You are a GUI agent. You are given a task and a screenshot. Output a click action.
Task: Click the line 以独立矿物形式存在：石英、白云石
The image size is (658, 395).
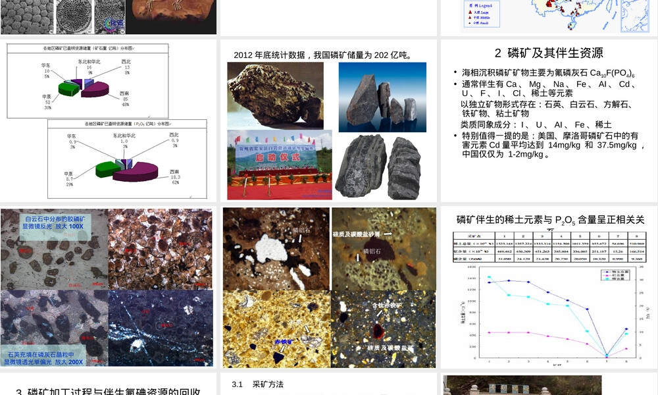pyautogui.click(x=547, y=109)
